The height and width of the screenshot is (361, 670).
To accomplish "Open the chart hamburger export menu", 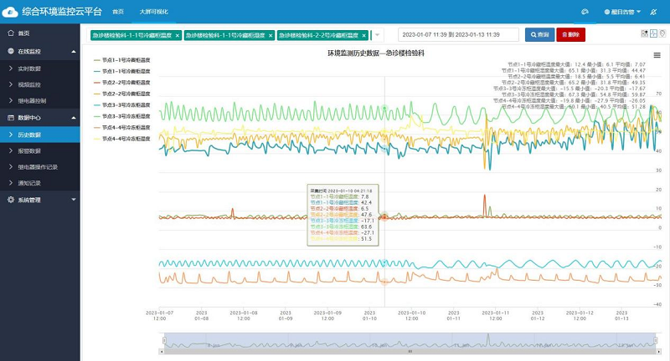I will (x=657, y=55).
